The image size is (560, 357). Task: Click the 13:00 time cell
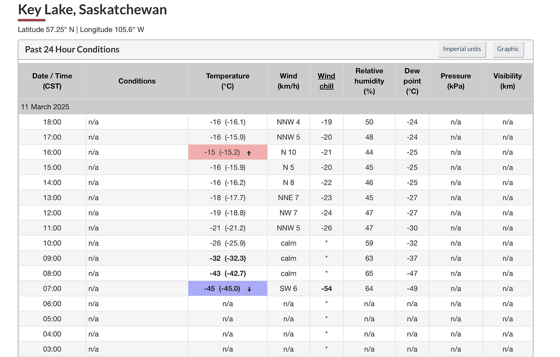point(52,198)
